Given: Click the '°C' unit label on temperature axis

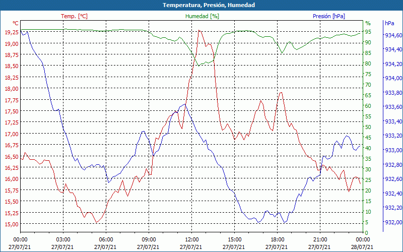Looking at the screenshot, I should tap(16, 23).
